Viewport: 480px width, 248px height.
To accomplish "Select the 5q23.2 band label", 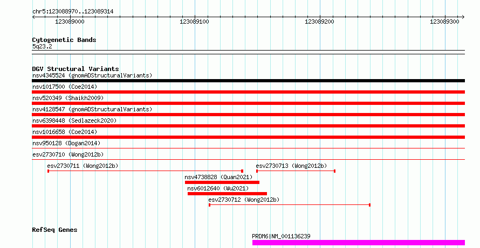I will (x=42, y=46).
